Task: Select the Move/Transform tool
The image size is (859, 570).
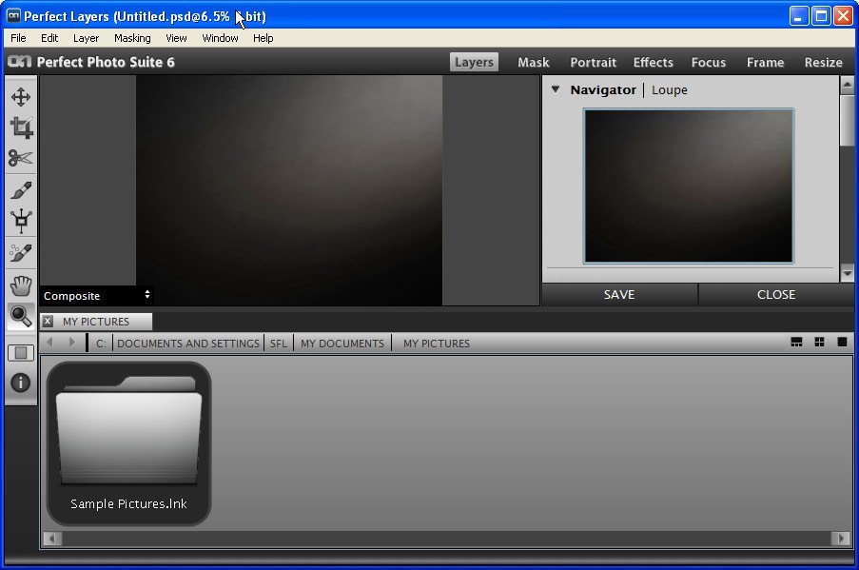Action: (21, 97)
